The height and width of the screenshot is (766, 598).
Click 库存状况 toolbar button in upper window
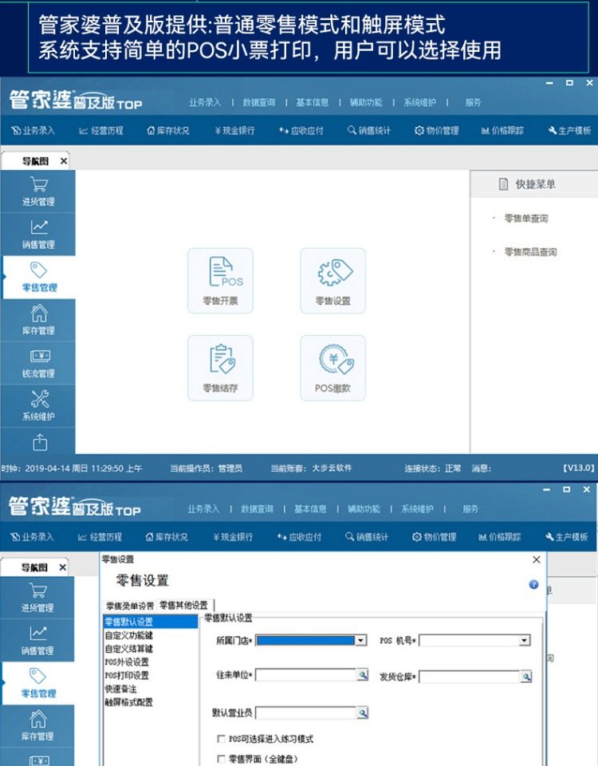point(168,130)
